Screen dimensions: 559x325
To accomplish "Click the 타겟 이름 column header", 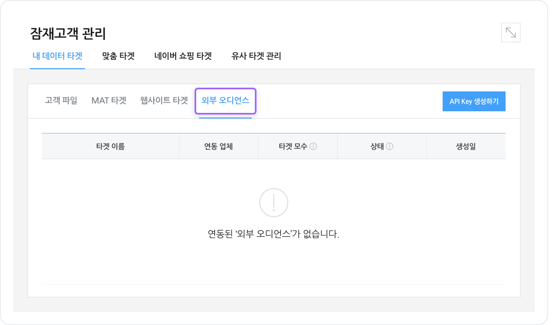I will click(x=110, y=146).
